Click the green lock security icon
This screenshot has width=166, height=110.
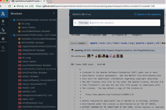(15, 6)
